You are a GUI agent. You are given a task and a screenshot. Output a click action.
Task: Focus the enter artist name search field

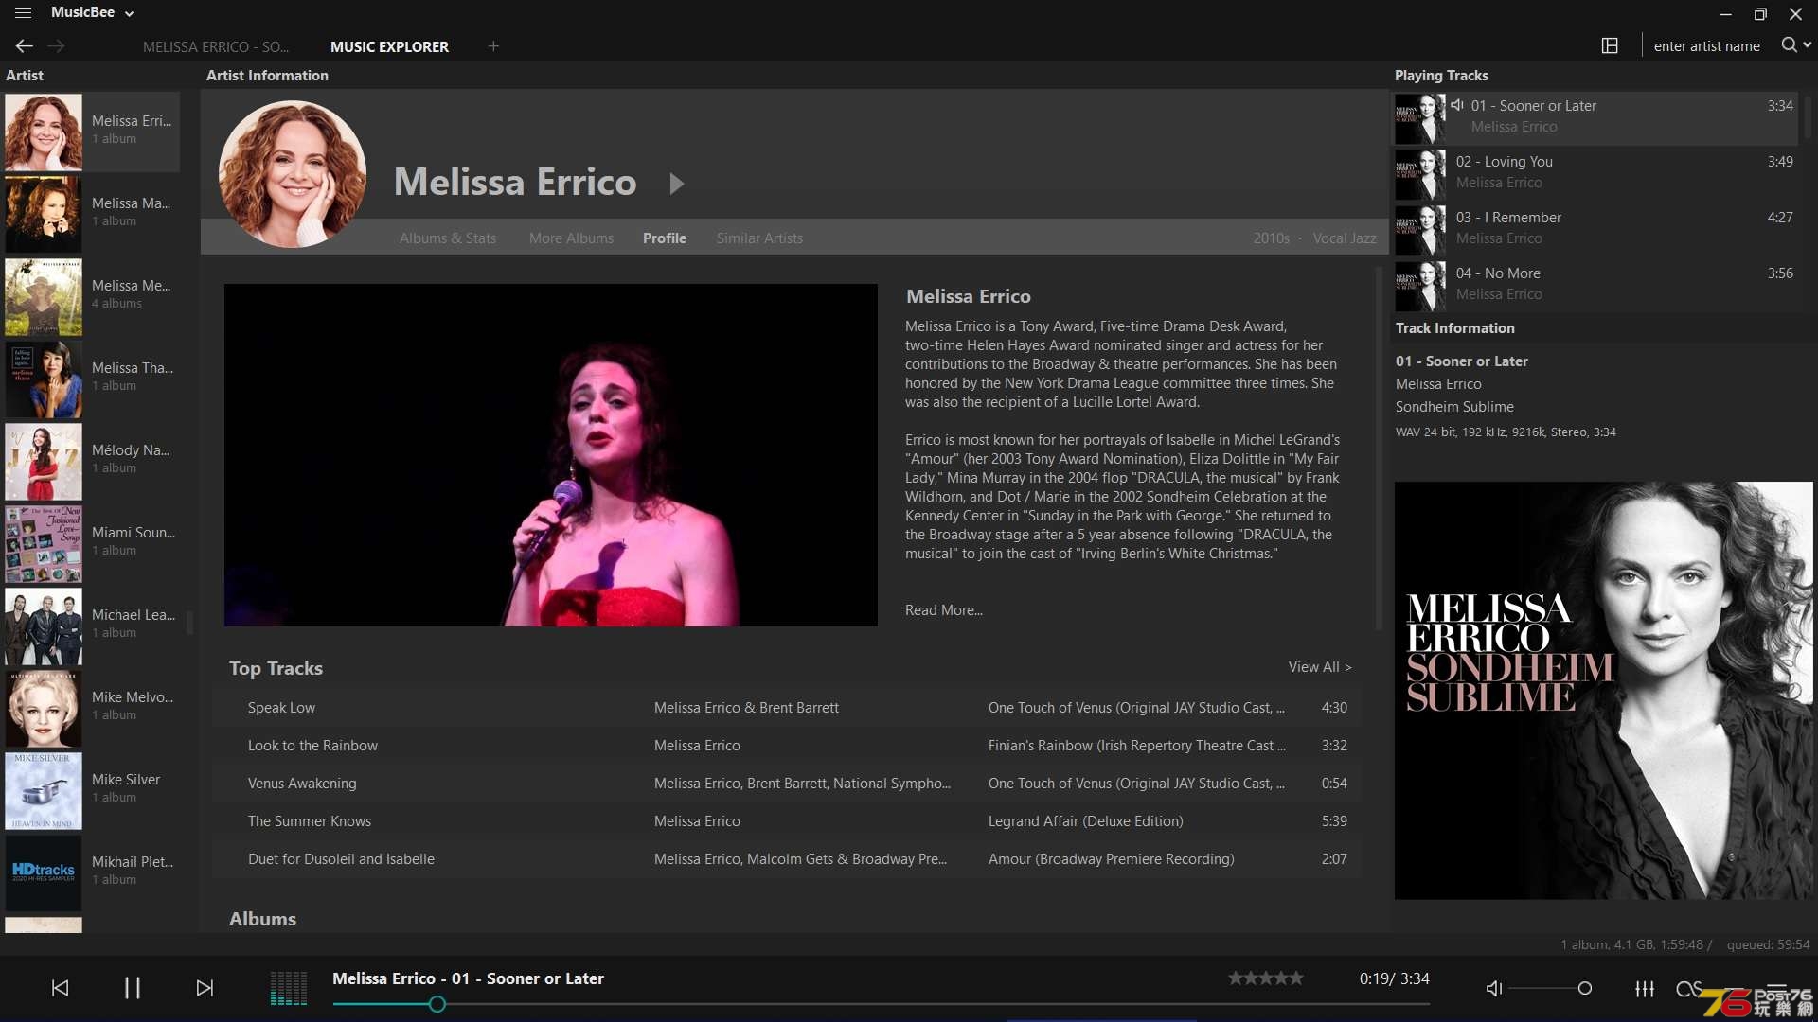point(1706,45)
